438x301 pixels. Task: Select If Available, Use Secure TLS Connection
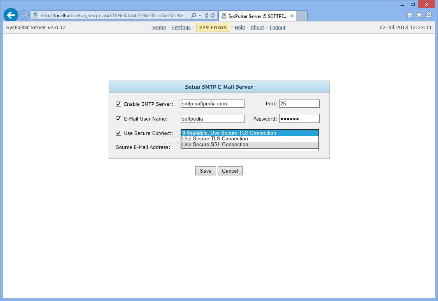(250, 133)
